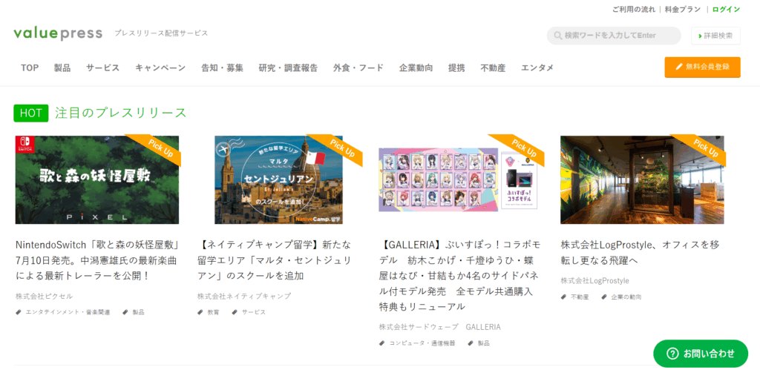Select the 製品 category in the navigation
The width and height of the screenshot is (760, 370).
click(62, 67)
